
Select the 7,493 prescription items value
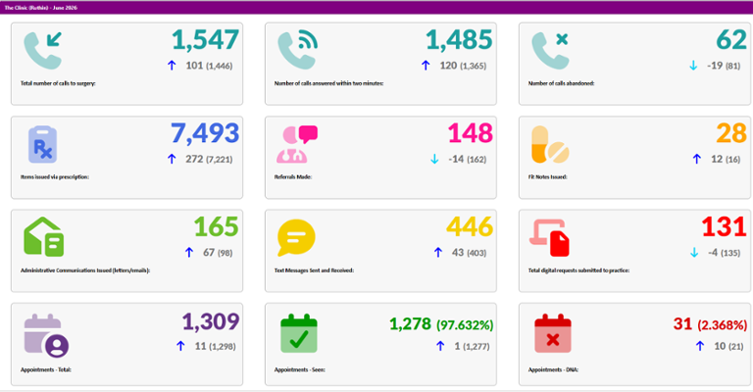[x=205, y=133]
